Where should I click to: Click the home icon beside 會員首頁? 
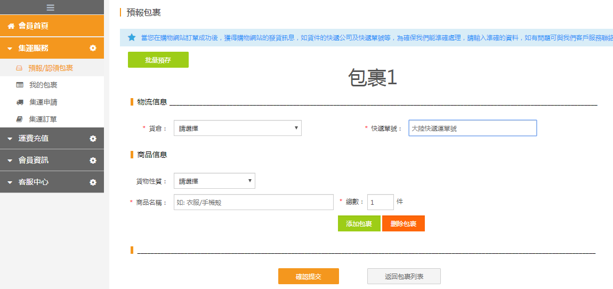coord(11,26)
